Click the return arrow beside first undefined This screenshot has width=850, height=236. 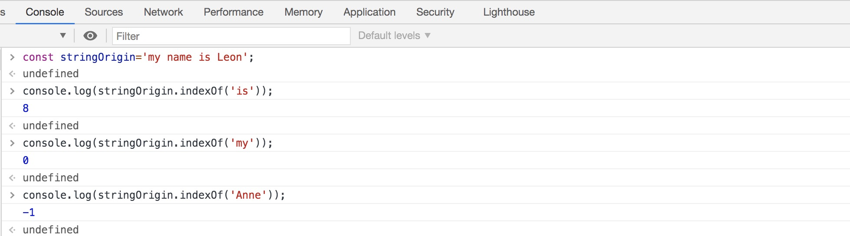click(12, 74)
